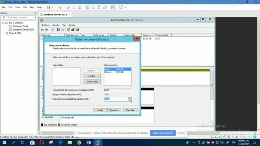Image resolution: width=260 pixels, height=146 pixels.
Task: Click the Quitar todos button
Action: click(92, 82)
